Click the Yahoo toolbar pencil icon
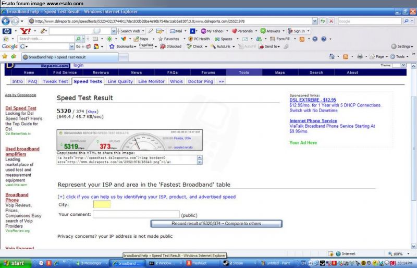Viewport: 417px width, 268px height. (x=43, y=31)
